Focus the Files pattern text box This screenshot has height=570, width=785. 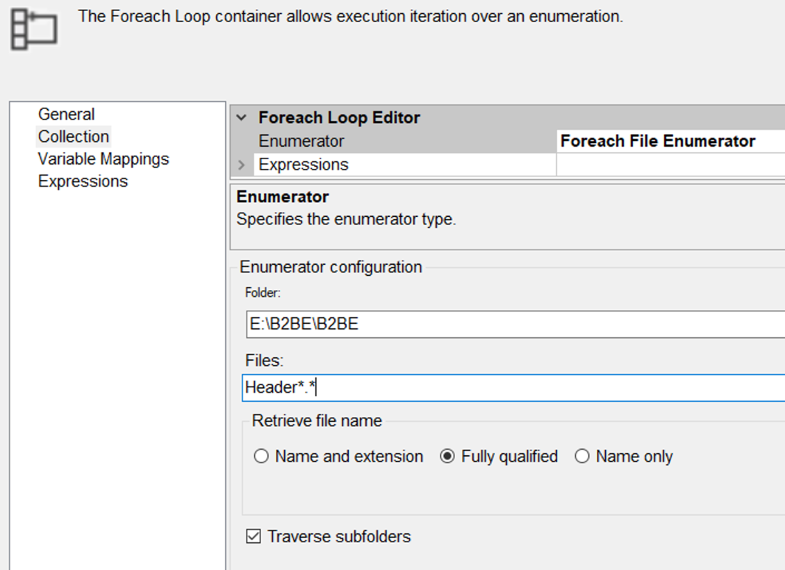click(514, 387)
